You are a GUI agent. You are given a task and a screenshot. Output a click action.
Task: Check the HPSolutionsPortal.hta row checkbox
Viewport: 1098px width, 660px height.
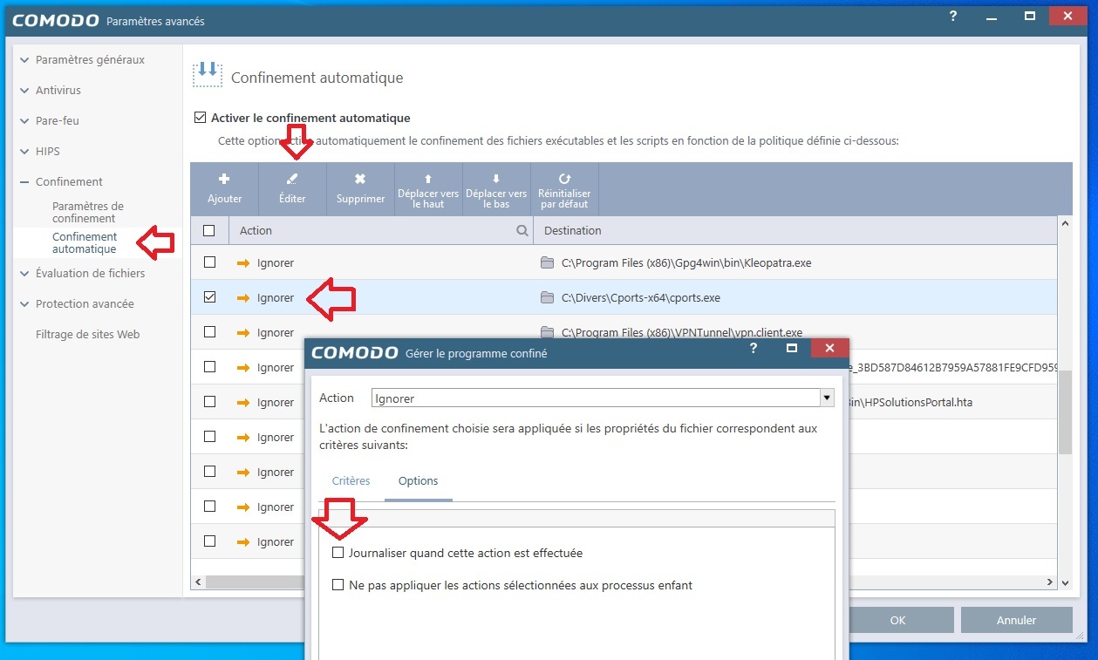(x=209, y=401)
